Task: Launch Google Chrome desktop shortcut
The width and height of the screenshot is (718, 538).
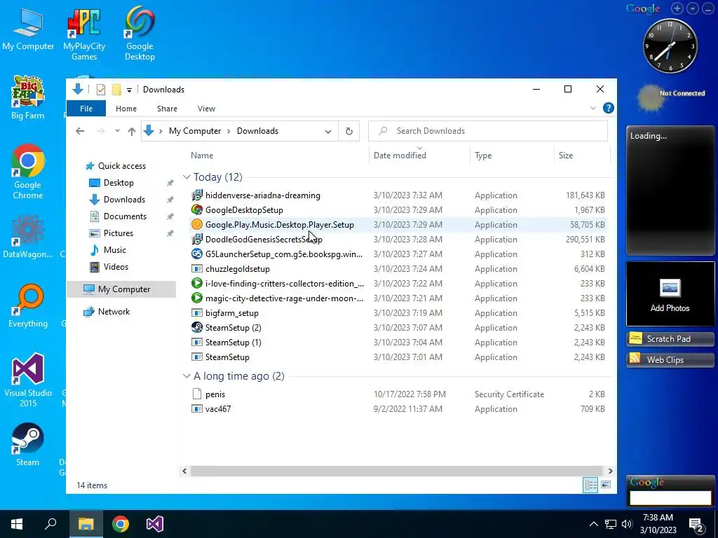Action: coord(28,172)
